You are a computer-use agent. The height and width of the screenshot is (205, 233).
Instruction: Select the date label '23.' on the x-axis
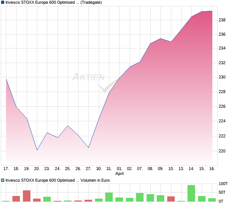tap(47, 169)
